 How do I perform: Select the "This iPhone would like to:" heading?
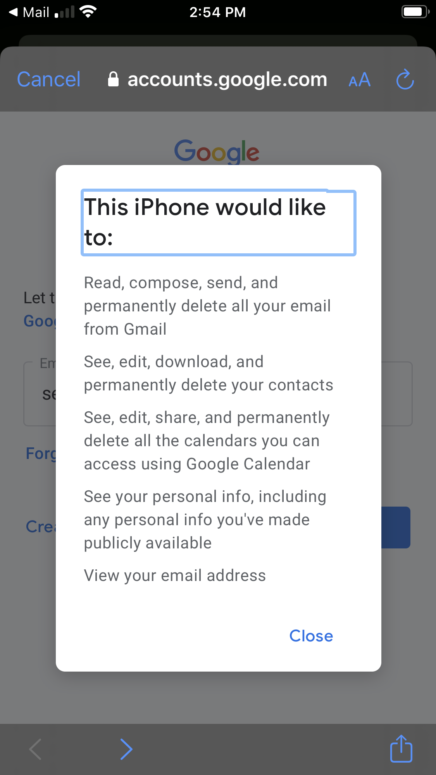[218, 222]
